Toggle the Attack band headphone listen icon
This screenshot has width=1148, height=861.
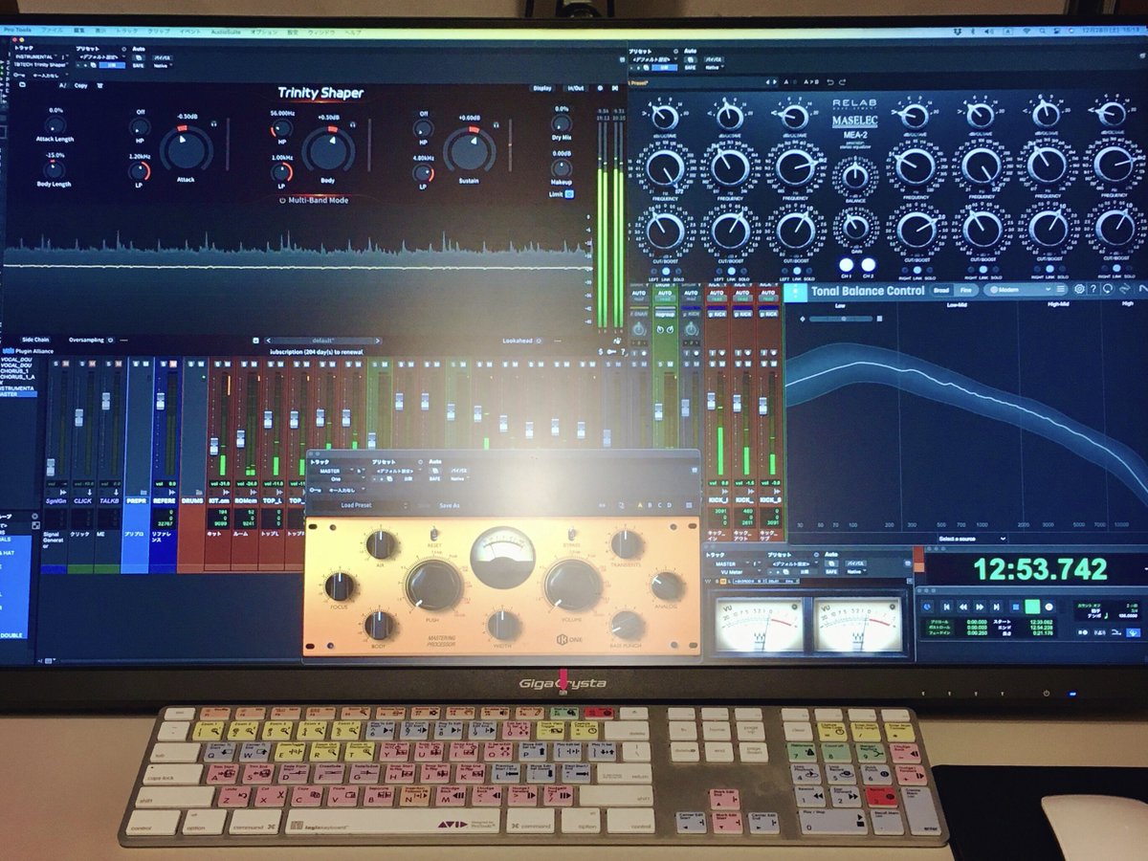click(215, 123)
